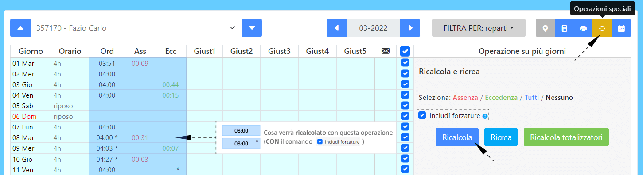Click the Includi forzature help icon
This screenshot has width=643, height=175.
pos(485,116)
